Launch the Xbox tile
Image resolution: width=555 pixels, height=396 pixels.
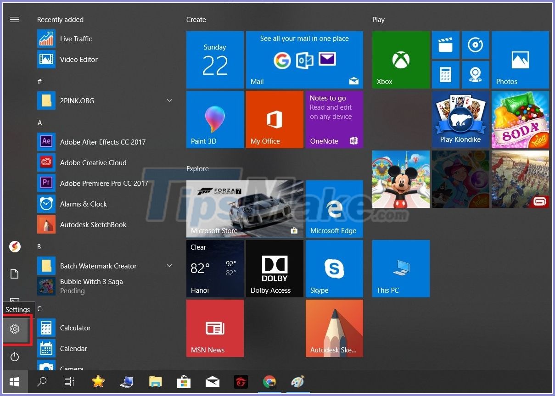click(400, 60)
